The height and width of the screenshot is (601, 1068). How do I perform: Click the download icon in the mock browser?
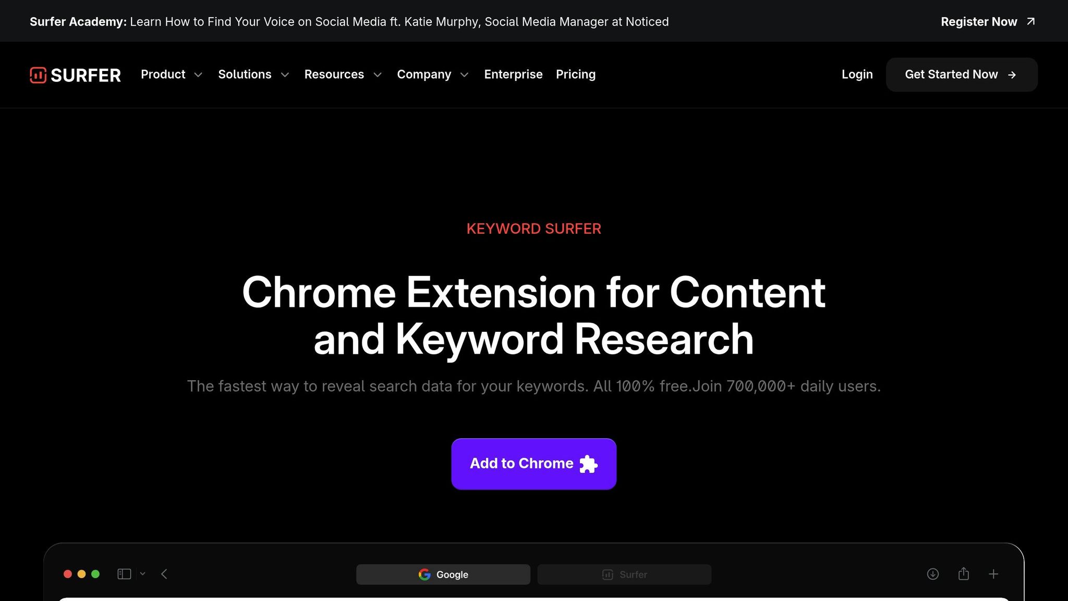click(x=933, y=574)
